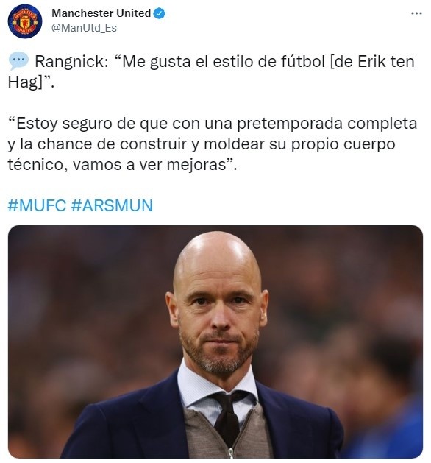The image size is (431, 463).
Task: Open the @ManUtd_Es handle profile
Action: [84, 28]
